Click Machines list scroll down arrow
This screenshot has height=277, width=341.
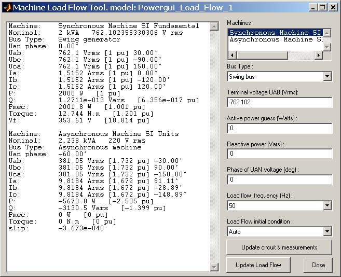[x=327, y=47]
